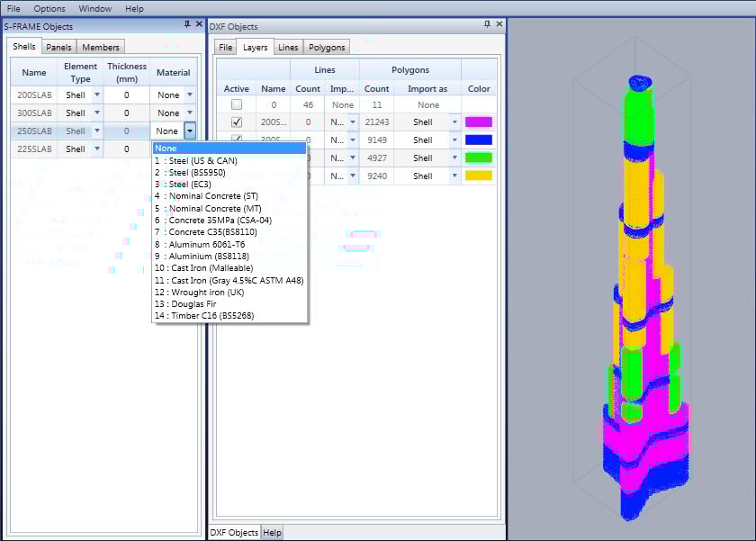Screen dimensions: 756x541
Task: Uncheck the Active box for layer 300S
Action: coord(236,140)
